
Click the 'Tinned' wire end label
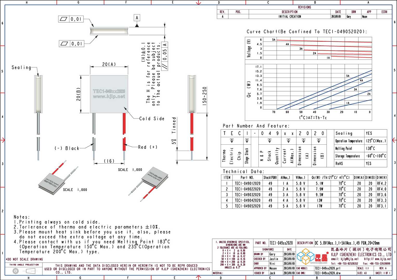point(174,125)
